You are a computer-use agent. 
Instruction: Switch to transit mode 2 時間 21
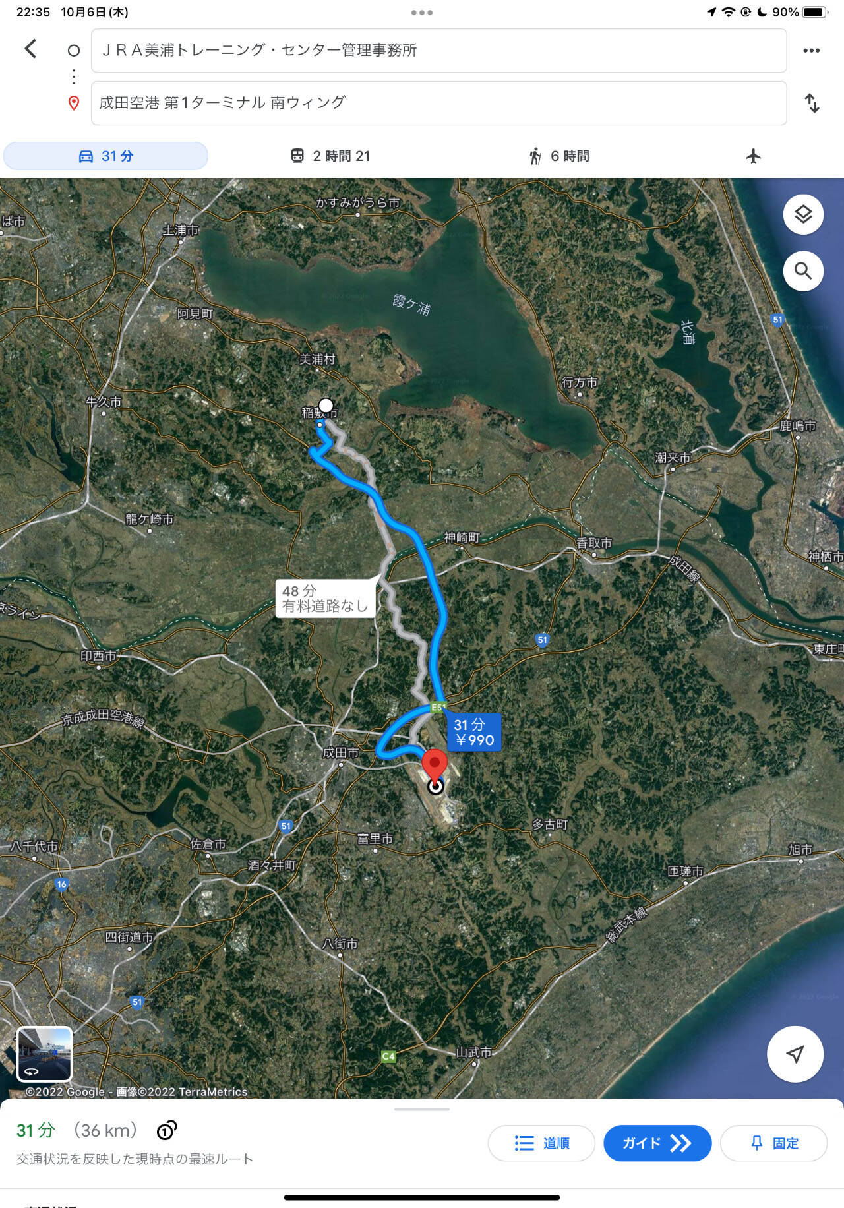click(331, 156)
